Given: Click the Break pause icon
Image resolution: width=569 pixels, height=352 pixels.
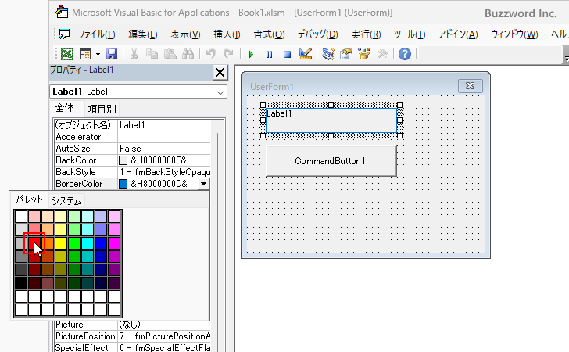Looking at the screenshot, I should pyautogui.click(x=269, y=55).
